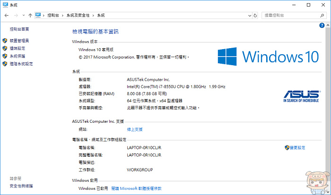Click the text Windows 10 家用版
331x195 pixels.
[x=96, y=50]
